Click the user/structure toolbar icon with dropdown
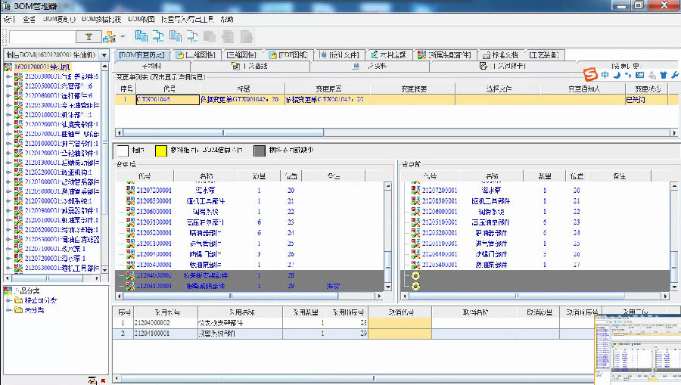The image size is (681, 385). click(110, 36)
